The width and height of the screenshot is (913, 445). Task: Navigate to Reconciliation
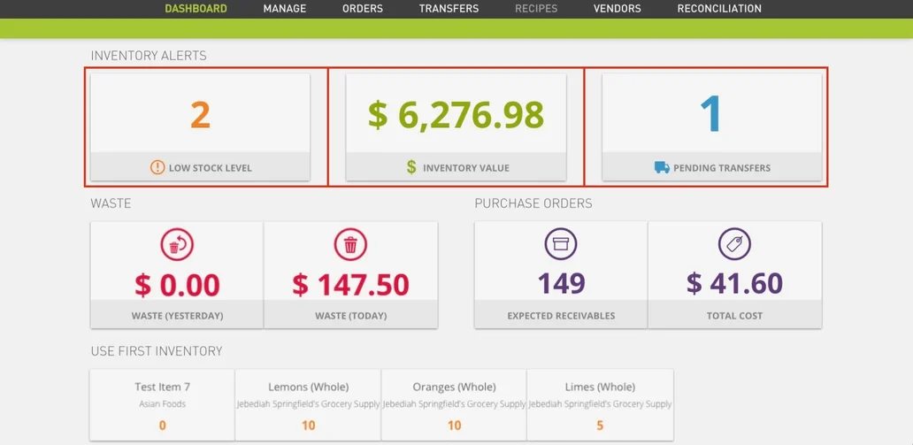[719, 9]
